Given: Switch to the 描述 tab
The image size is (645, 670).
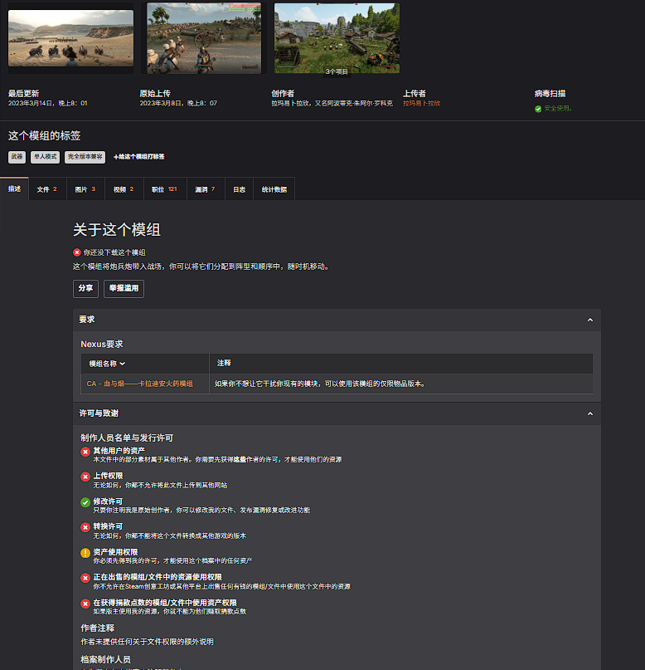Looking at the screenshot, I should (x=14, y=188).
